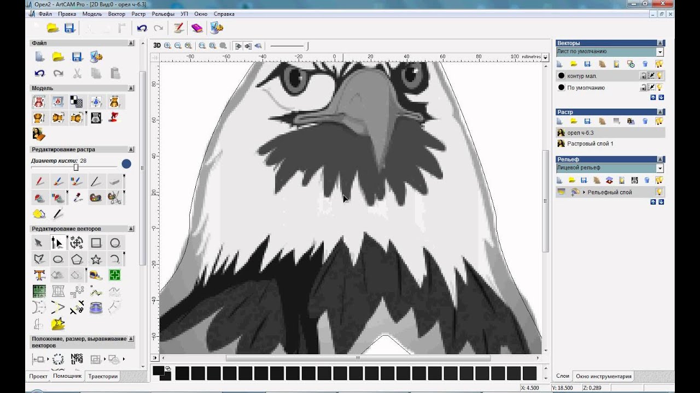Toggle all raster layers visibility bulbs
Screen dimensions: 700x393
click(660, 121)
